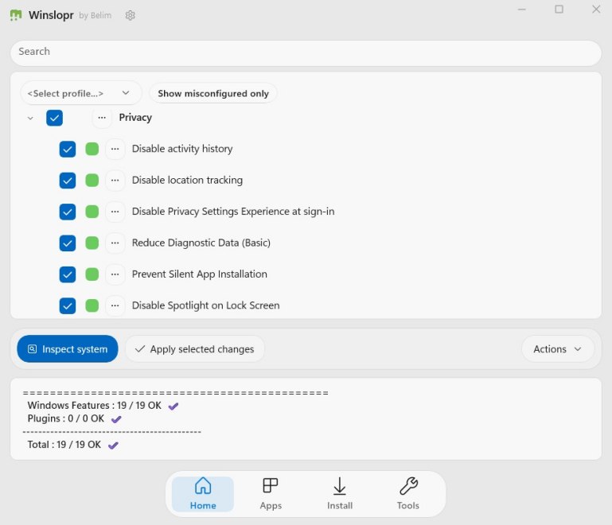
Task: Open options for Reduce Diagnostic Data (Basic)
Action: 115,243
